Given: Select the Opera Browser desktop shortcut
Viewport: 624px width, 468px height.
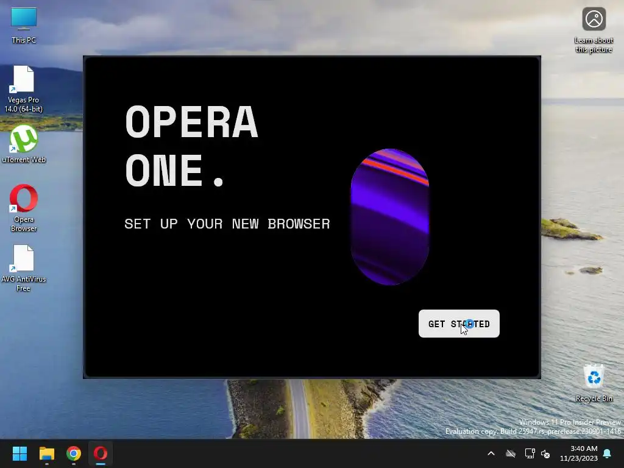Looking at the screenshot, I should pos(24,208).
